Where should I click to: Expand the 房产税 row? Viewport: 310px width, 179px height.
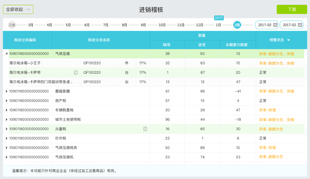(x=6, y=101)
